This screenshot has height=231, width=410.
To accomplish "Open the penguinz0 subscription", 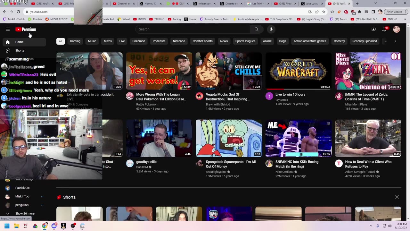I will [24, 205].
